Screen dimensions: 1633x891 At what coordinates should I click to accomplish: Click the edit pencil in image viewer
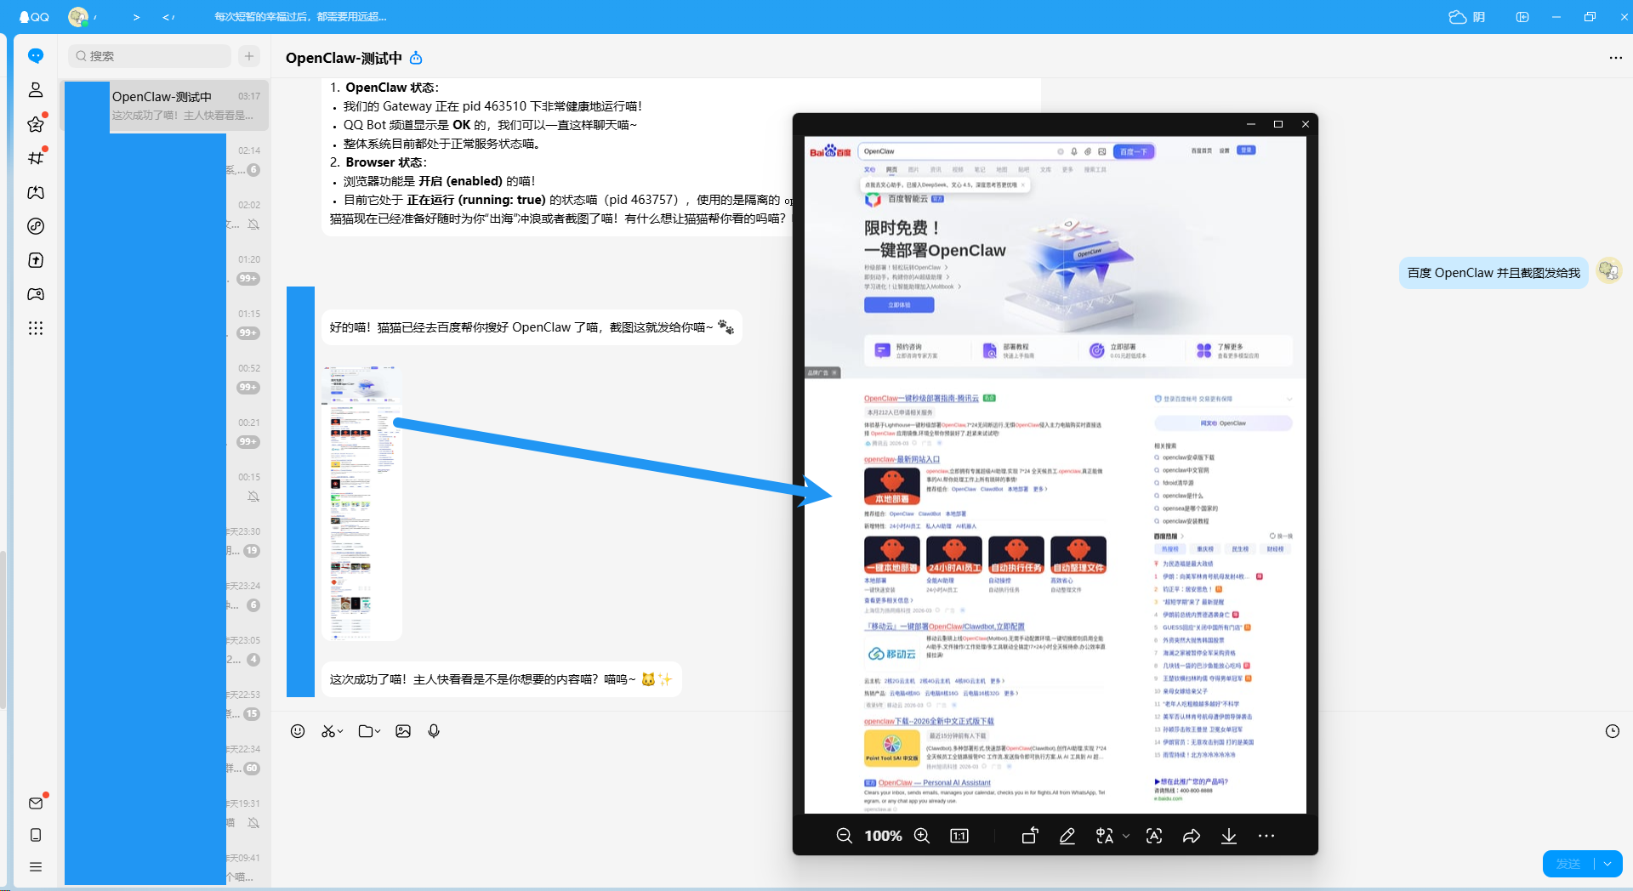click(x=1067, y=836)
